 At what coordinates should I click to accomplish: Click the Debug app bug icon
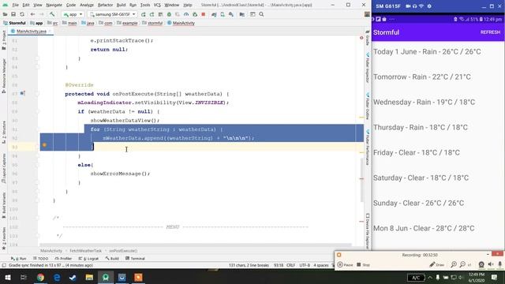[169, 14]
